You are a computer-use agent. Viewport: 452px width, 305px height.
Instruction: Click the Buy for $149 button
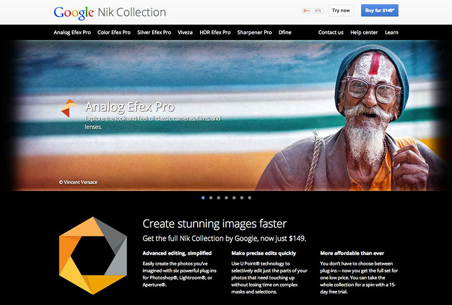[380, 11]
